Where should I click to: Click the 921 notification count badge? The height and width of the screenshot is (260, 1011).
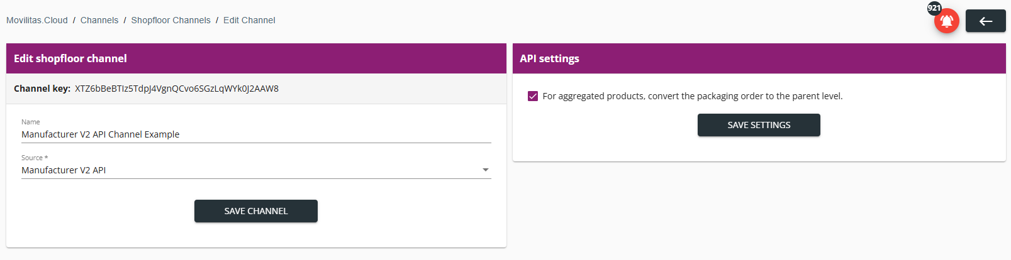click(x=934, y=8)
